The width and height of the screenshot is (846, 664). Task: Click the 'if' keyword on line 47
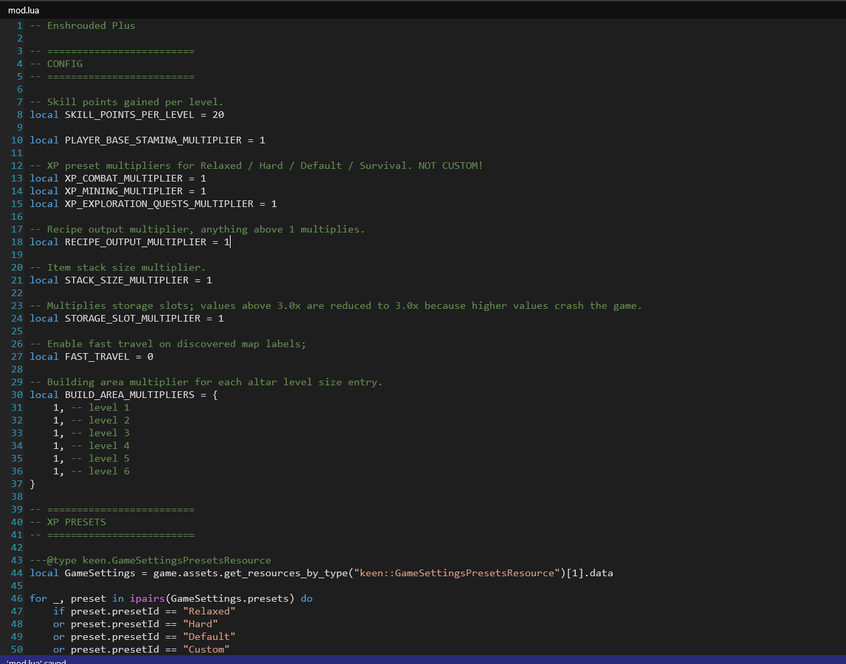(x=59, y=611)
